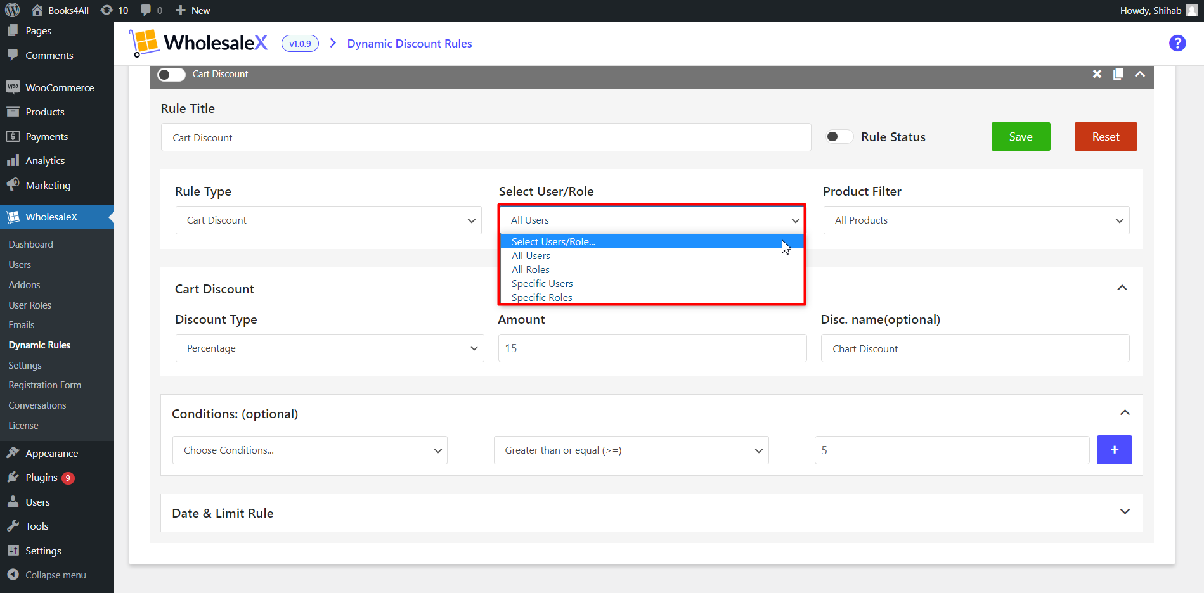Screen dimensions: 1204x593
Task: Visit the Books4All site home icon
Action: pos(37,10)
